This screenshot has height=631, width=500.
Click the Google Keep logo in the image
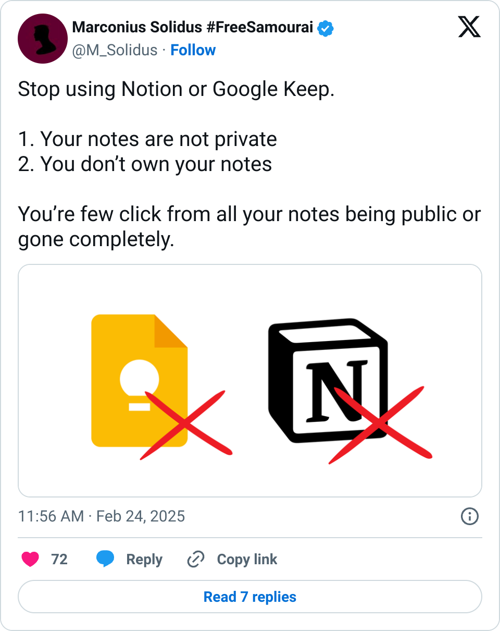(140, 381)
